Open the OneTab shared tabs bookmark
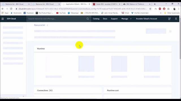Image resolution: width=181 pixels, height=101 pixels. pyautogui.click(x=140, y=13)
